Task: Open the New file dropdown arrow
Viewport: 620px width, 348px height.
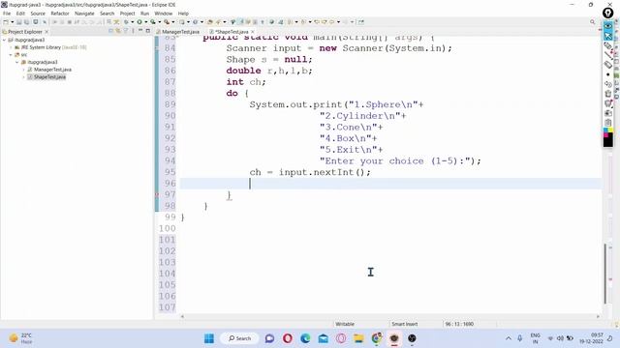Action: 13,22
